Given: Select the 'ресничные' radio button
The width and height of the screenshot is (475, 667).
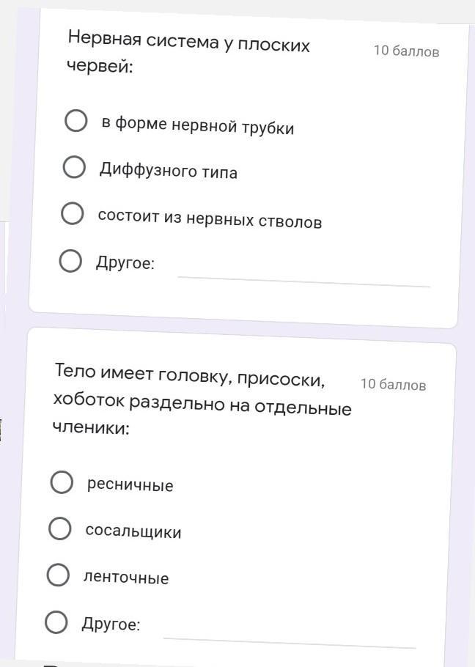Looking at the screenshot, I should 62,482.
